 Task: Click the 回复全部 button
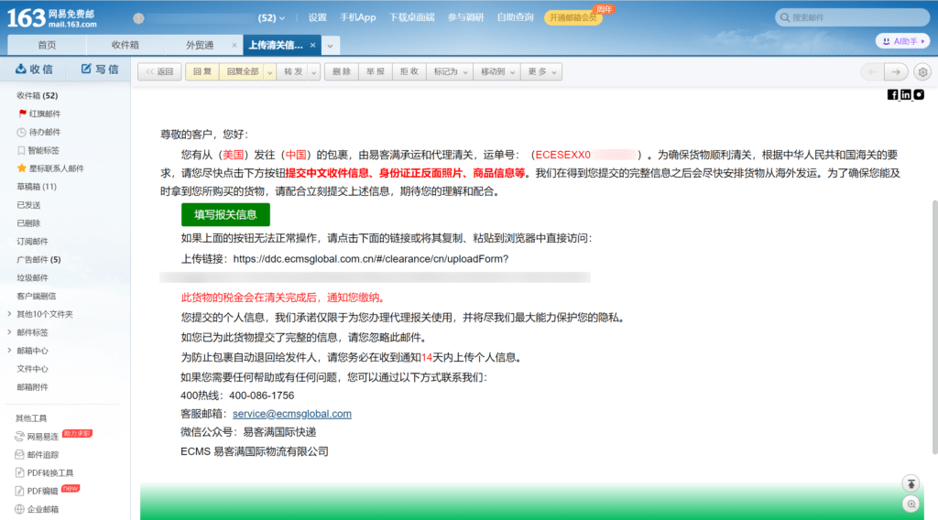[242, 71]
